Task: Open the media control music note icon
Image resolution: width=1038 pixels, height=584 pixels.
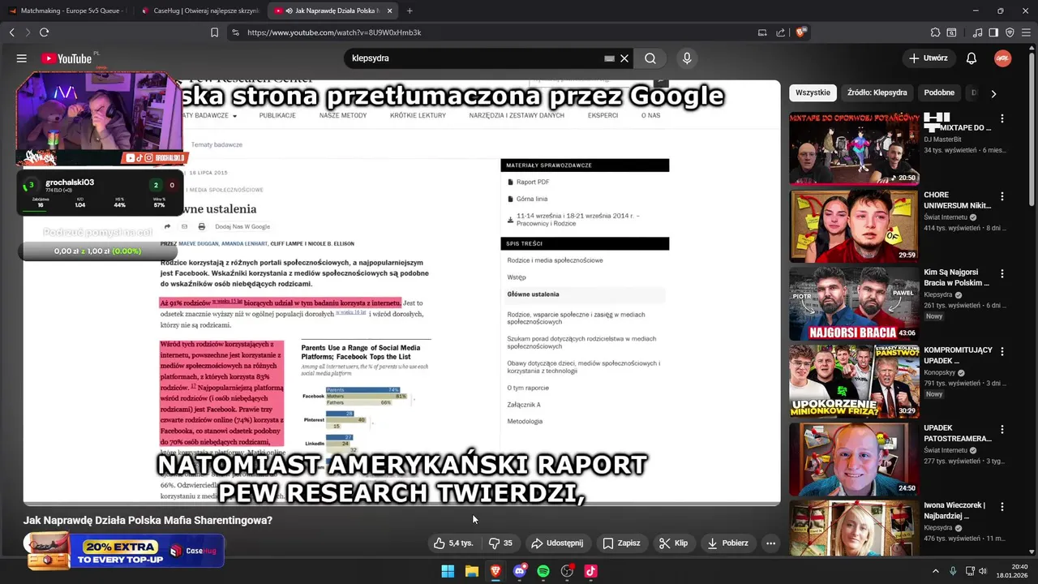Action: [978, 32]
